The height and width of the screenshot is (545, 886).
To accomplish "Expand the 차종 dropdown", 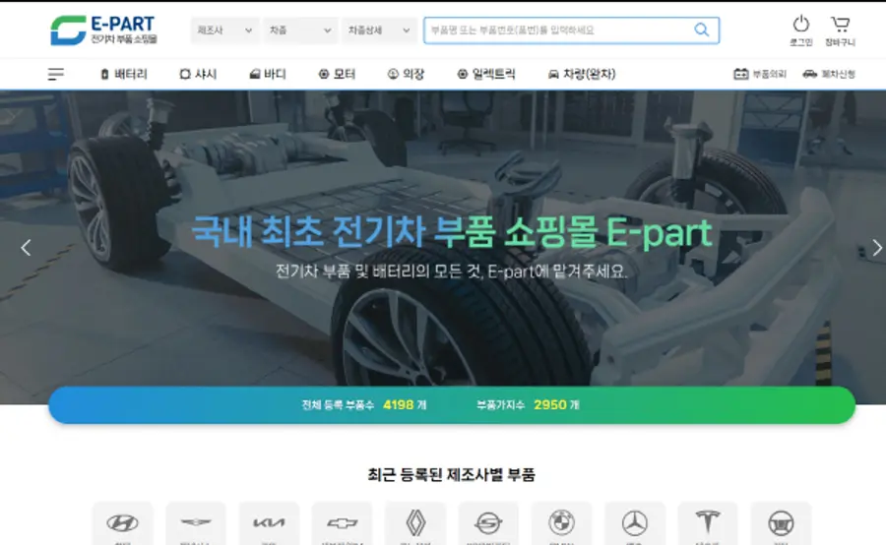I will tap(300, 30).
